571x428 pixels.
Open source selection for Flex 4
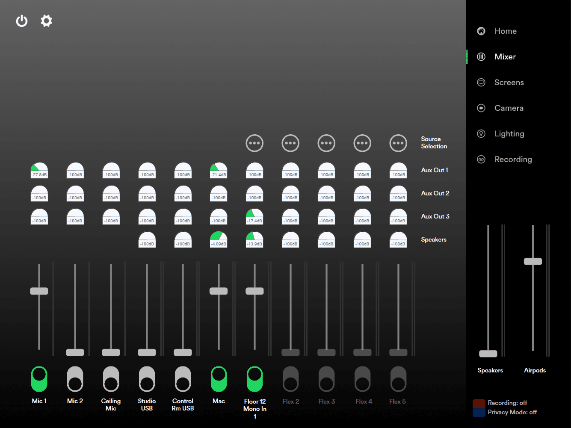[x=362, y=143]
